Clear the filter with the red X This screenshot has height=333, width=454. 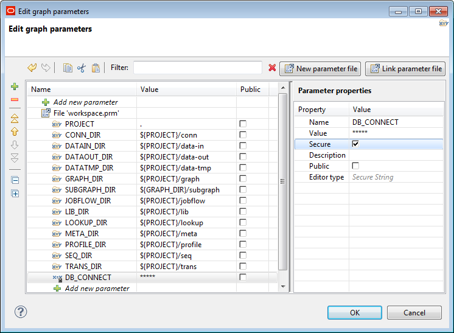pos(272,68)
